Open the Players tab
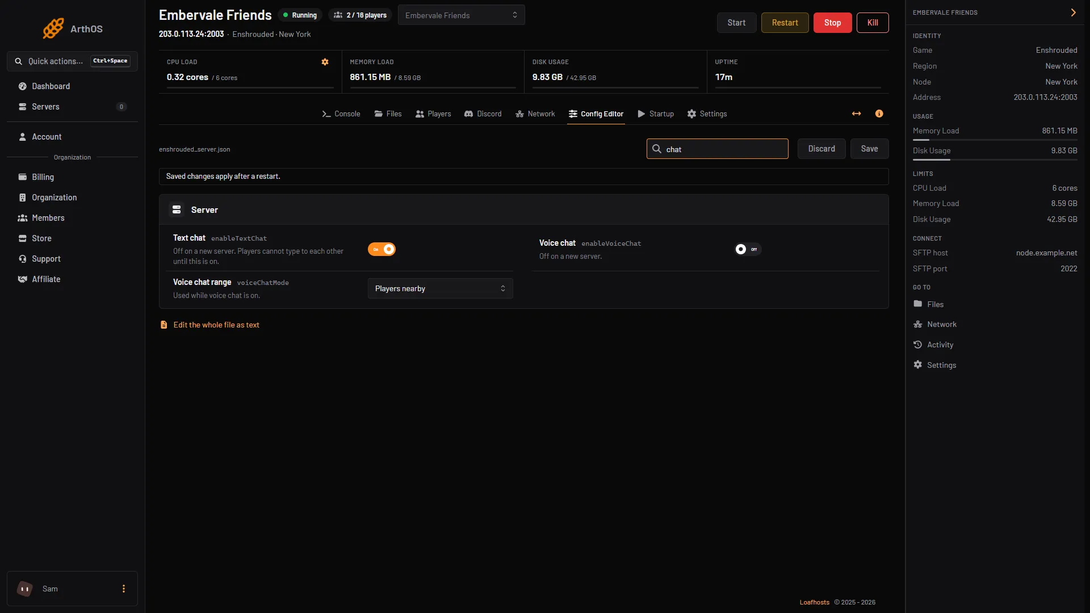The width and height of the screenshot is (1090, 613). tap(433, 114)
